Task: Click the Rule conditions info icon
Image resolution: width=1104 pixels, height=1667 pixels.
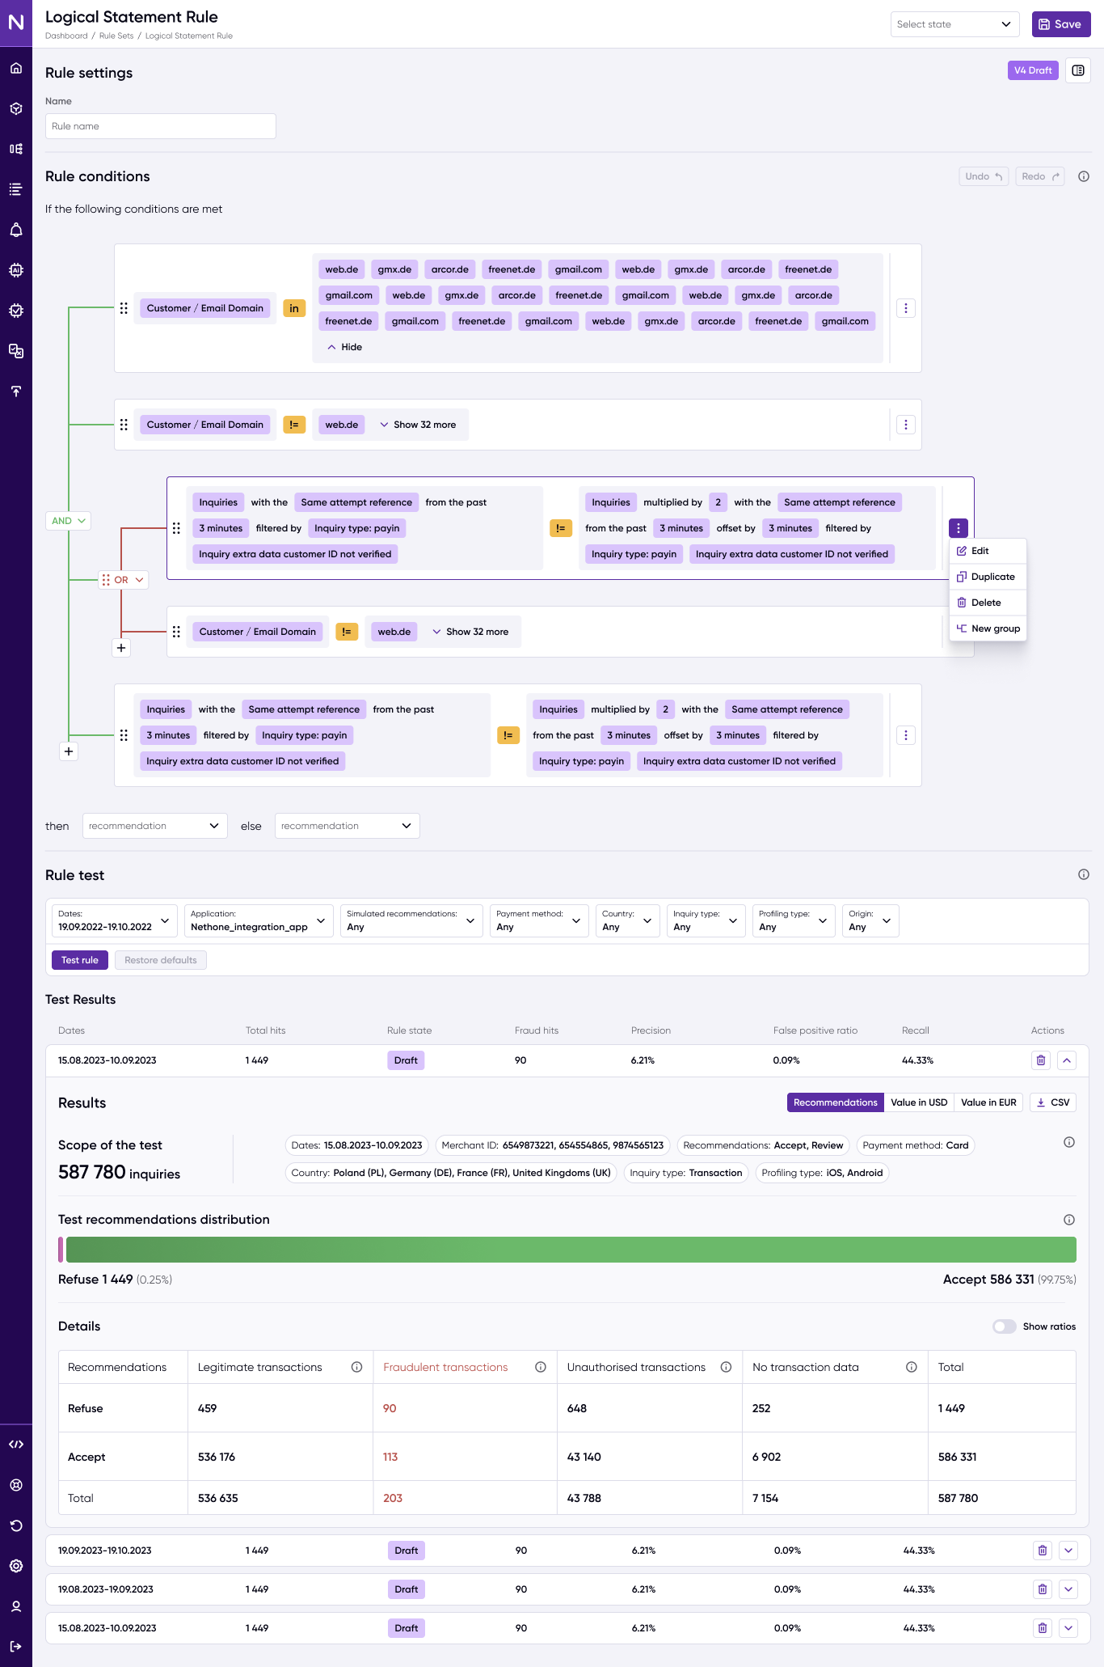Action: coord(1084,176)
